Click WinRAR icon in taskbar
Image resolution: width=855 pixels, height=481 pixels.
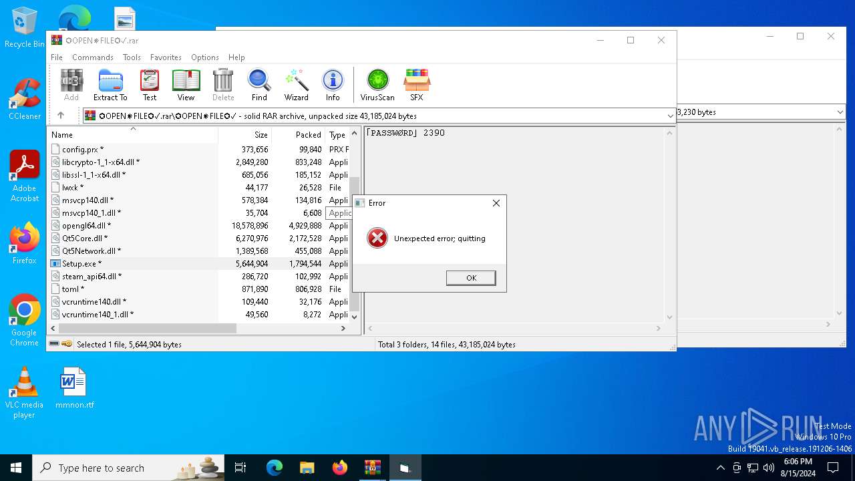tap(372, 468)
